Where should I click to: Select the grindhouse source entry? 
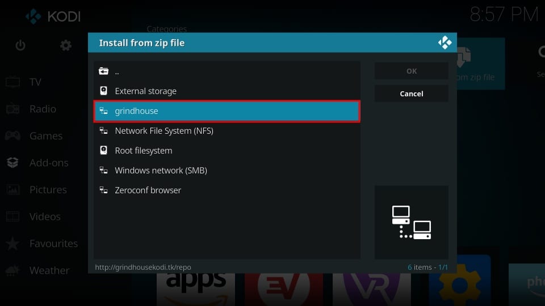point(227,111)
